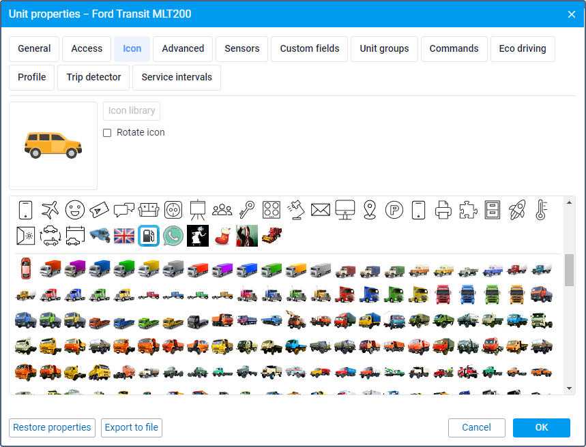Select the presentation easel icon
This screenshot has width=586, height=447.
pos(198,209)
